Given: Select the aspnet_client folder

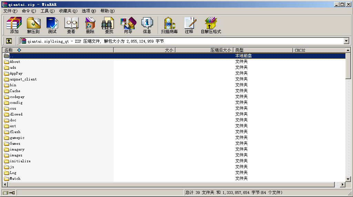Looking at the screenshot, I should [23, 79].
